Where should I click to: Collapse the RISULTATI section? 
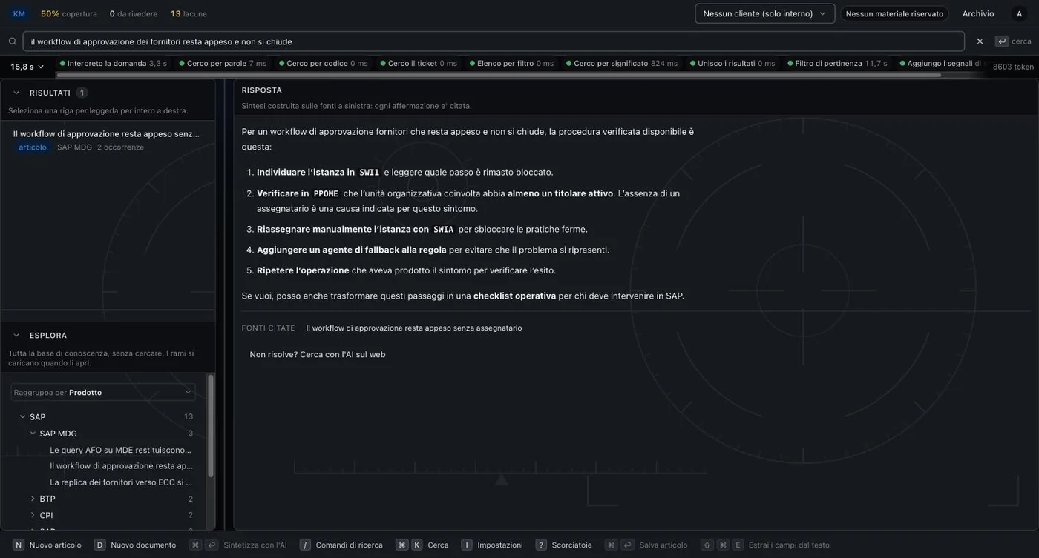point(16,93)
